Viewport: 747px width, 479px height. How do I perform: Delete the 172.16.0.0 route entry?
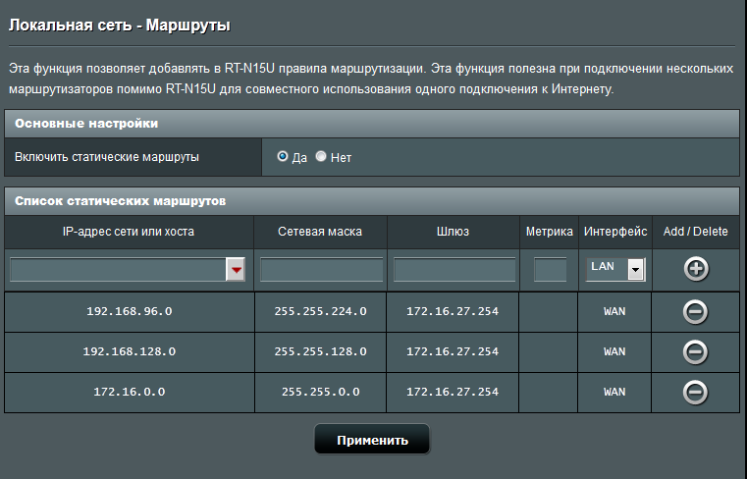click(695, 392)
